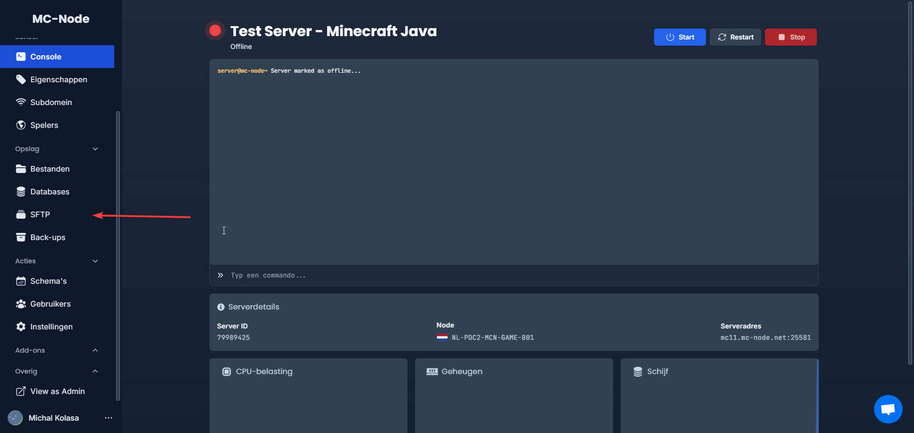Click the View as Admin external-link icon
914x433 pixels.
(x=21, y=391)
